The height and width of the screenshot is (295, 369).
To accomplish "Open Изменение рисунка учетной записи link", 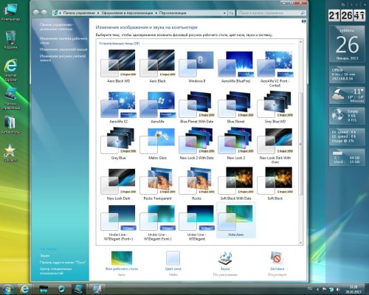I will 63,58.
